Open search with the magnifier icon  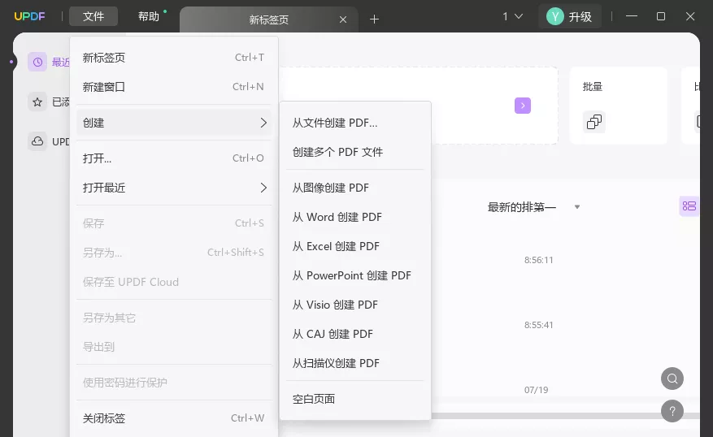pos(672,379)
